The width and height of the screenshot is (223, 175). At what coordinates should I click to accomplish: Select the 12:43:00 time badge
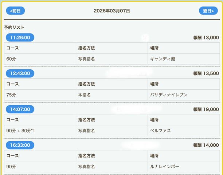[x=20, y=73]
